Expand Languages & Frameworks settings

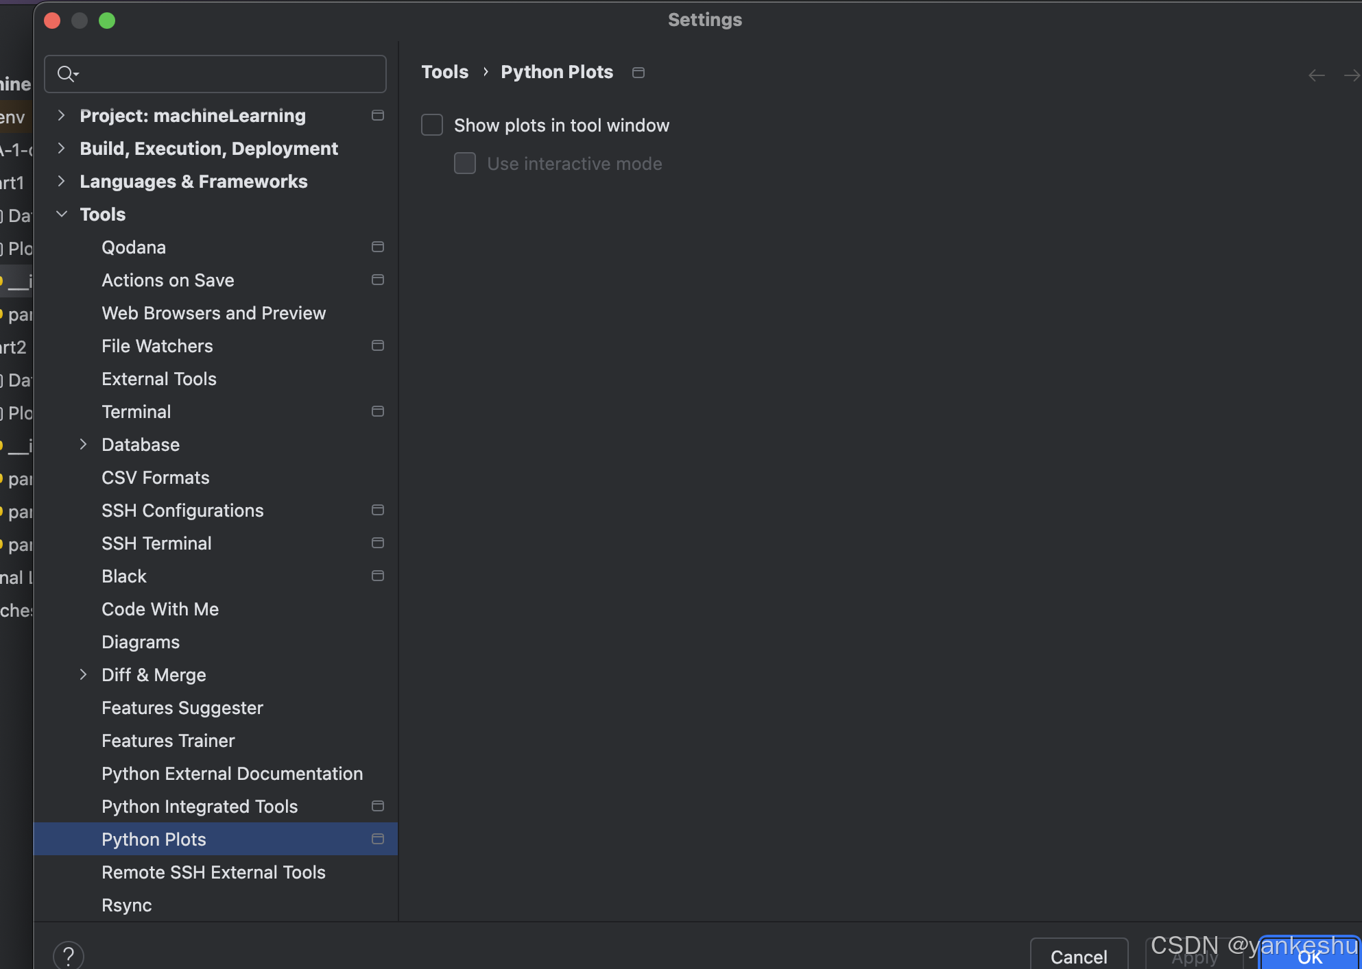pos(60,181)
